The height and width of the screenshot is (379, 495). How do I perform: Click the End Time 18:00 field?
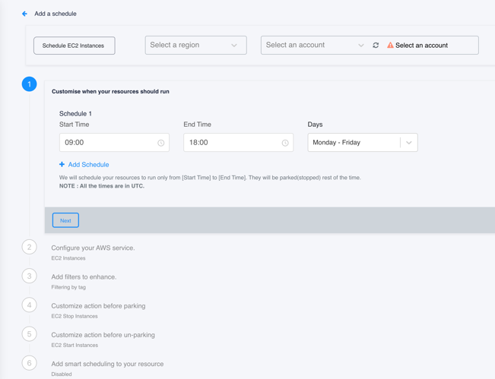click(x=238, y=143)
